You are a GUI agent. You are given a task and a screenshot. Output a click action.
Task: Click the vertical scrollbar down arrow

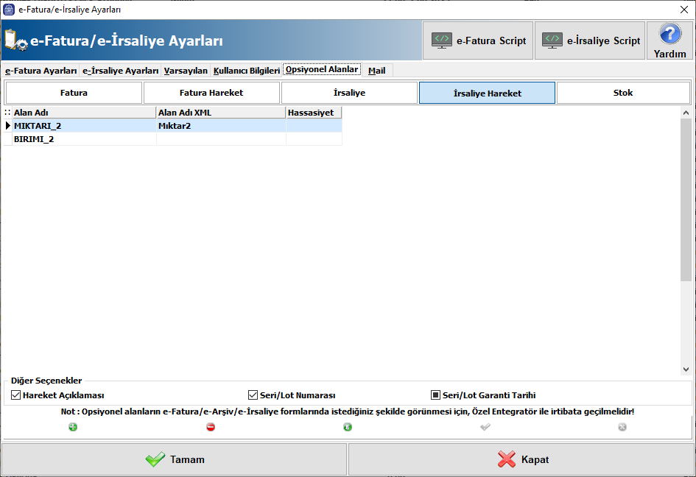click(686, 370)
